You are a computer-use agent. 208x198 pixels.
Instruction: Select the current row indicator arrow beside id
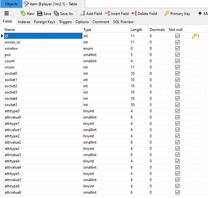(x=2, y=36)
